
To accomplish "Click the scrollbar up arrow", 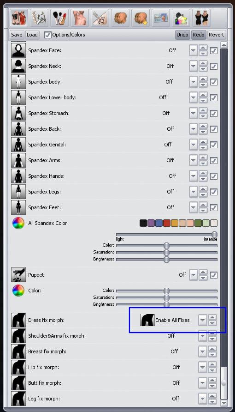I will pyautogui.click(x=224, y=45).
